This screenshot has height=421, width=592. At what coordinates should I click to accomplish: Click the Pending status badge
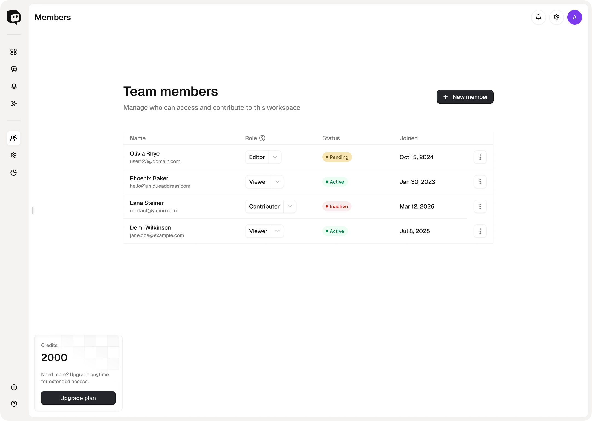coord(337,157)
